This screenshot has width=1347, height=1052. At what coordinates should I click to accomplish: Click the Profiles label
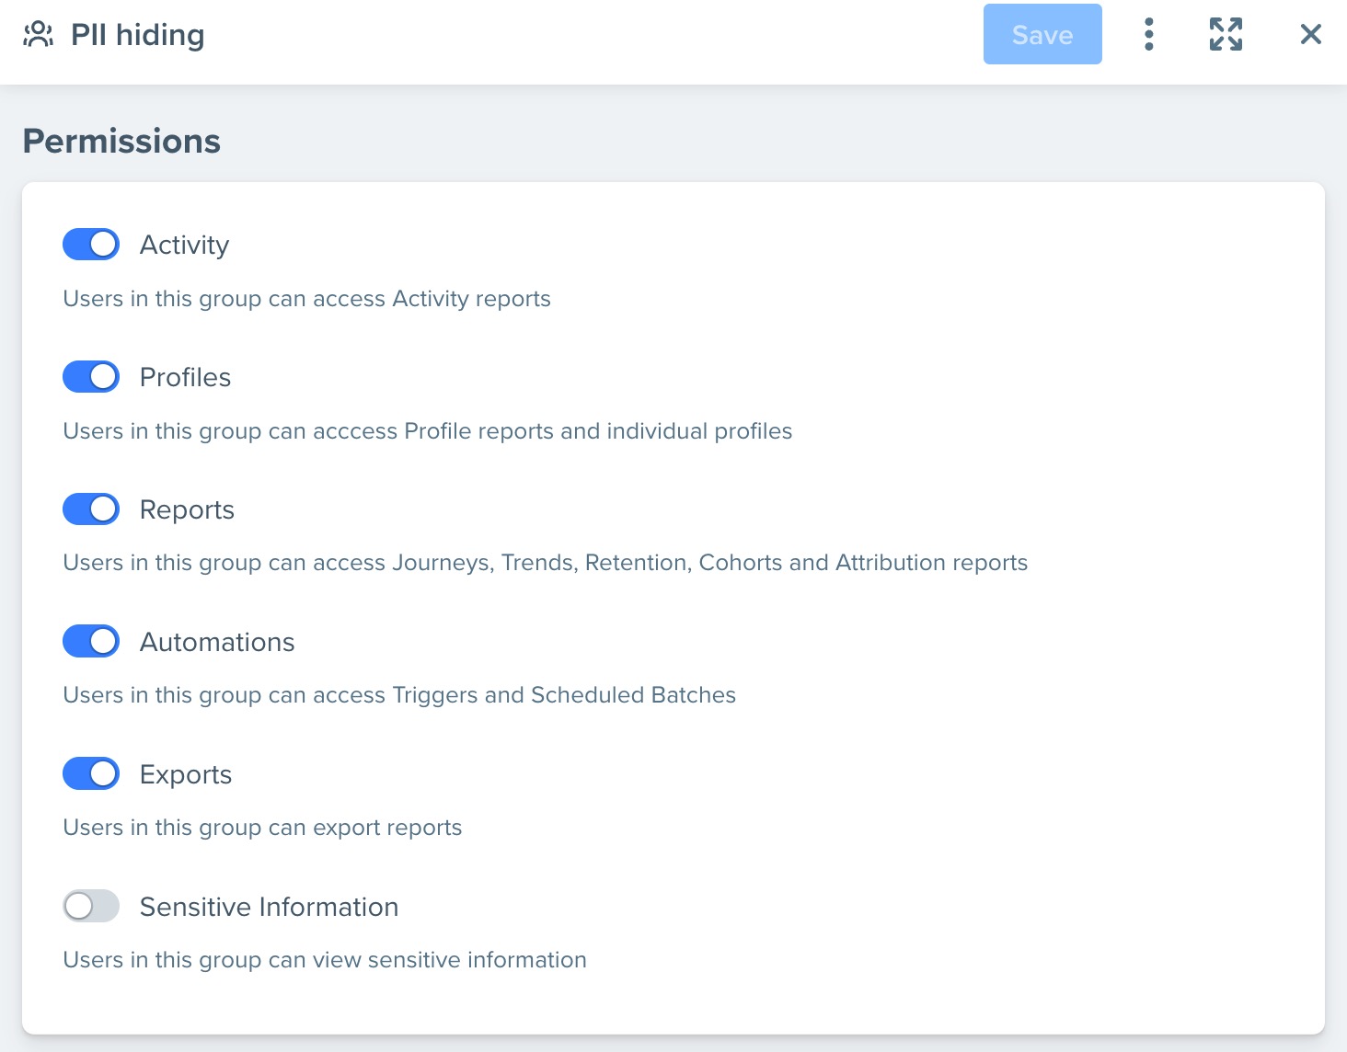click(x=185, y=377)
